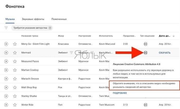
Task: Click the CC license icon for Winter Ride
Action: point(146,105)
